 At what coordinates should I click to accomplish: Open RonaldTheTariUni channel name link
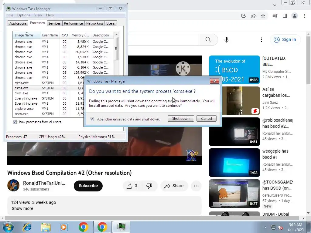(x=44, y=183)
